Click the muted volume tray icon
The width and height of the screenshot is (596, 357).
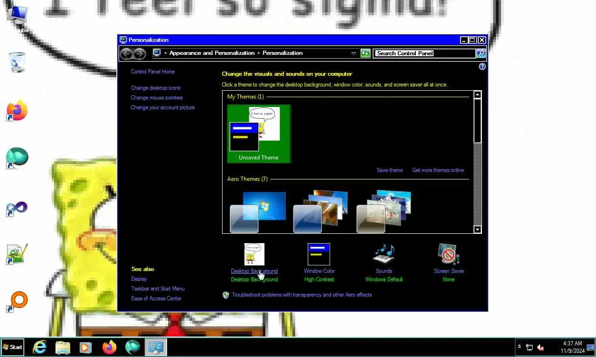pos(541,347)
